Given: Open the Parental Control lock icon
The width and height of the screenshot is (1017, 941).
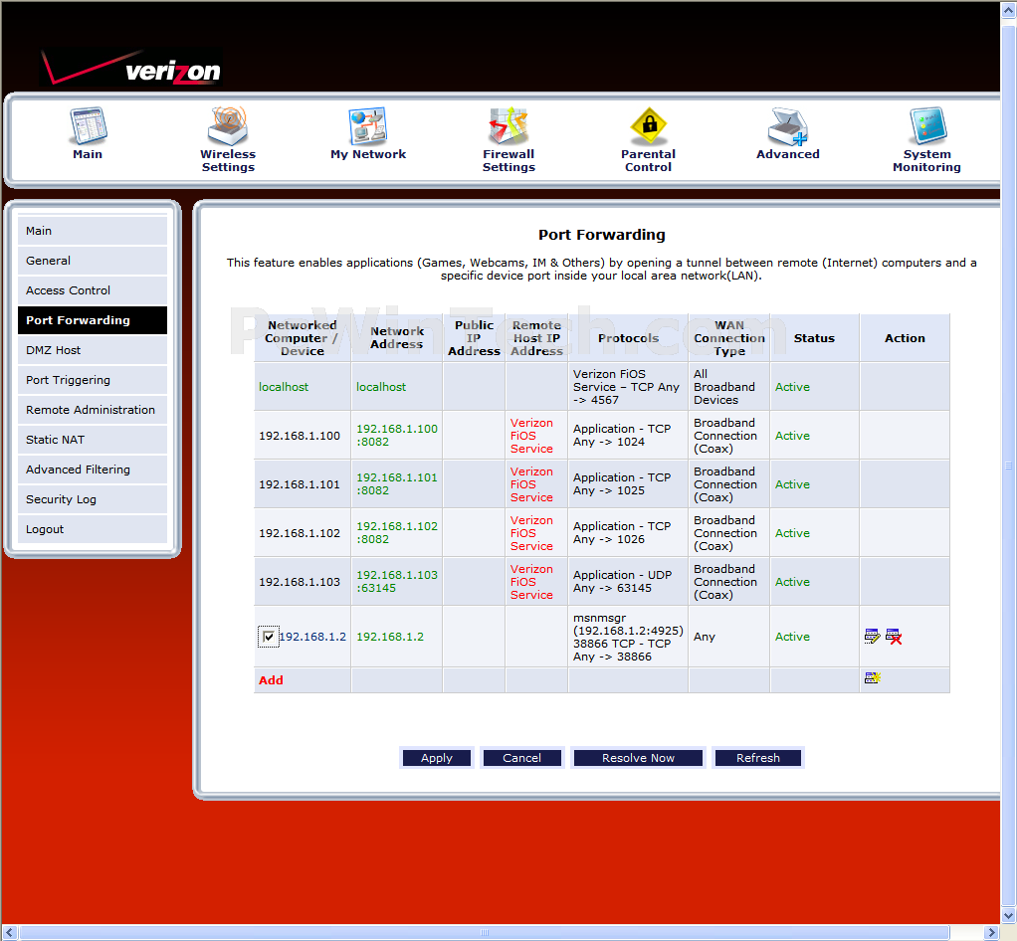Looking at the screenshot, I should (x=649, y=125).
